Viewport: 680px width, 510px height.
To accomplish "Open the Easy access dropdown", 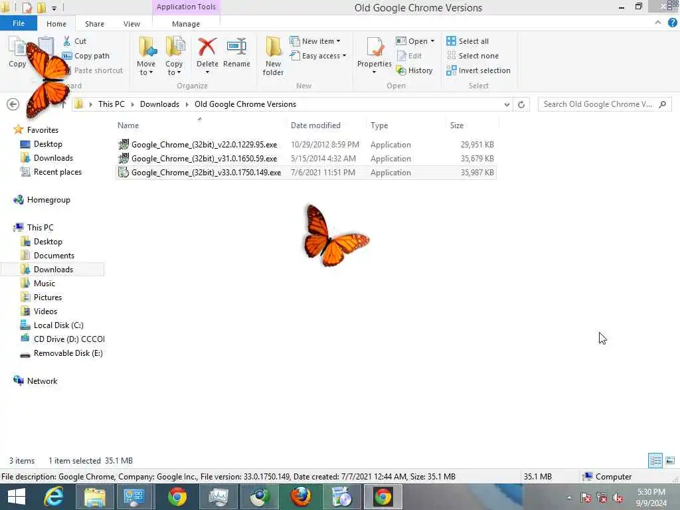I will coord(345,56).
